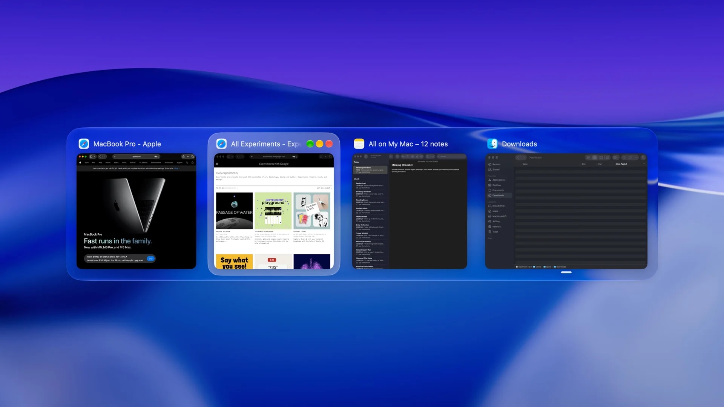Click the Safari icon beside MacBook Pro - Apple
This screenshot has width=724, height=407.
point(84,144)
